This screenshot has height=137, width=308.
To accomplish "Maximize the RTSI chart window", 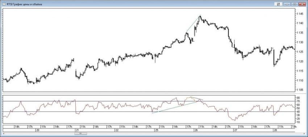I will click(295, 4).
